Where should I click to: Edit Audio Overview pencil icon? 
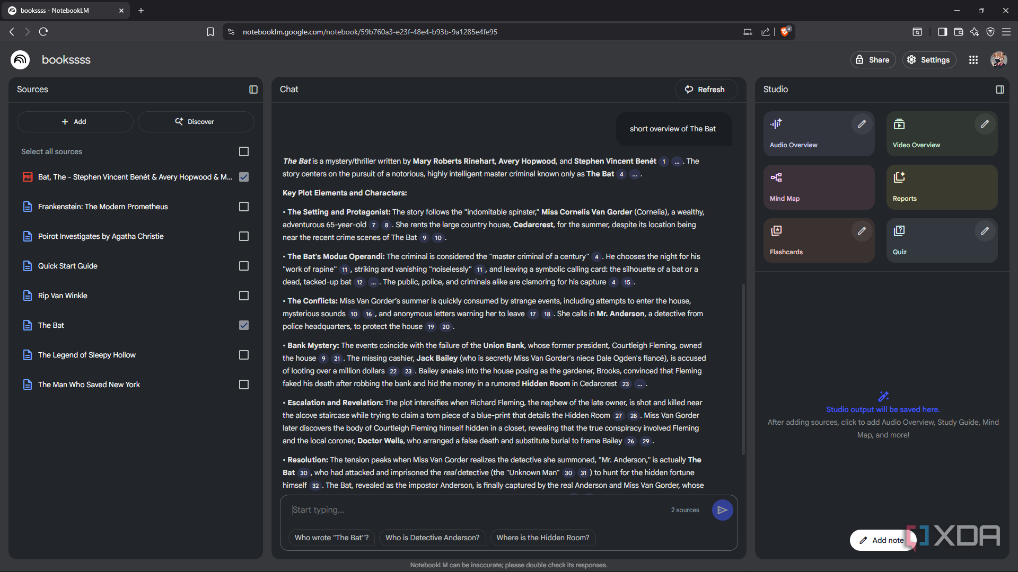862,124
